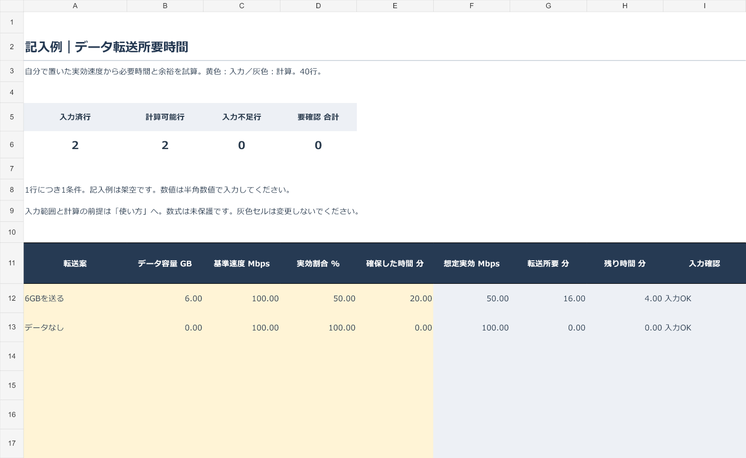Click data capacity cell showing 6.00
746x458 pixels.
pyautogui.click(x=165, y=298)
